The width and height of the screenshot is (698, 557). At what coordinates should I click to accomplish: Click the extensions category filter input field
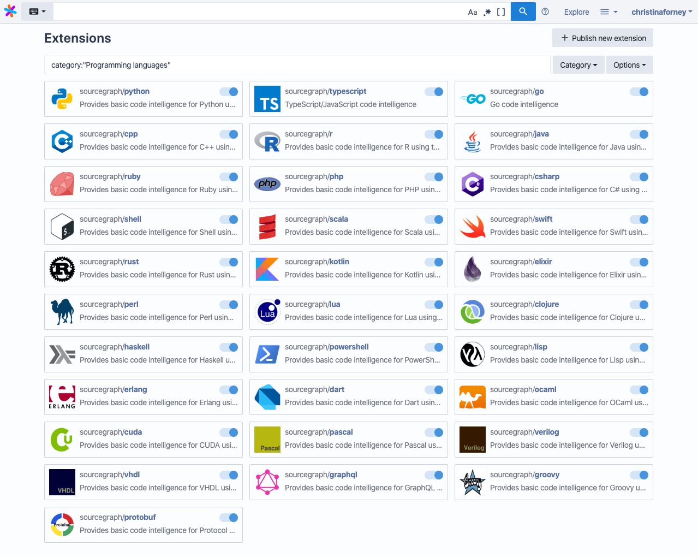coord(297,64)
